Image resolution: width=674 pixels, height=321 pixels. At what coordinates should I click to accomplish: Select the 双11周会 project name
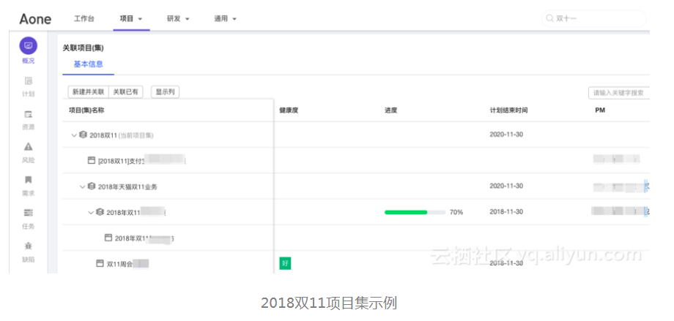pos(119,264)
